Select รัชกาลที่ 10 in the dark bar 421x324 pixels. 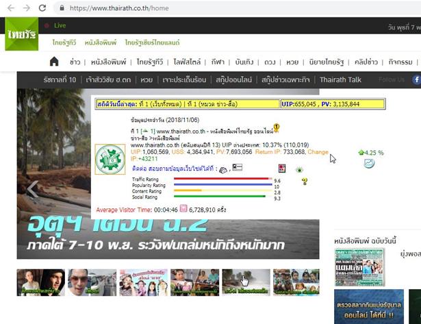pos(60,79)
